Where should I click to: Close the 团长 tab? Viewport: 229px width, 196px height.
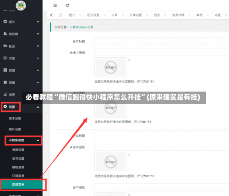point(80,15)
